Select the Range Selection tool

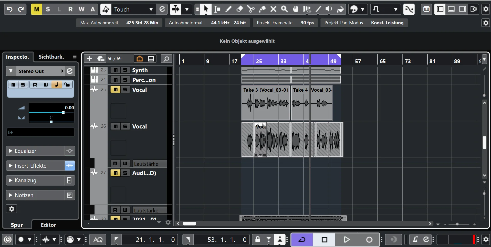click(x=217, y=9)
